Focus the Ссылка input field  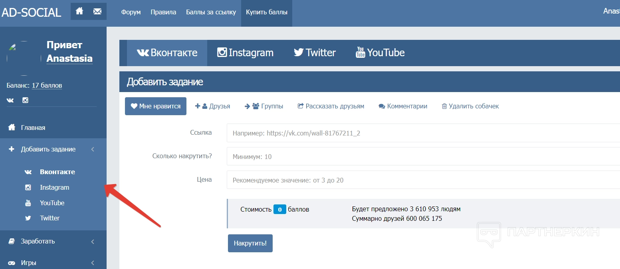tap(423, 133)
